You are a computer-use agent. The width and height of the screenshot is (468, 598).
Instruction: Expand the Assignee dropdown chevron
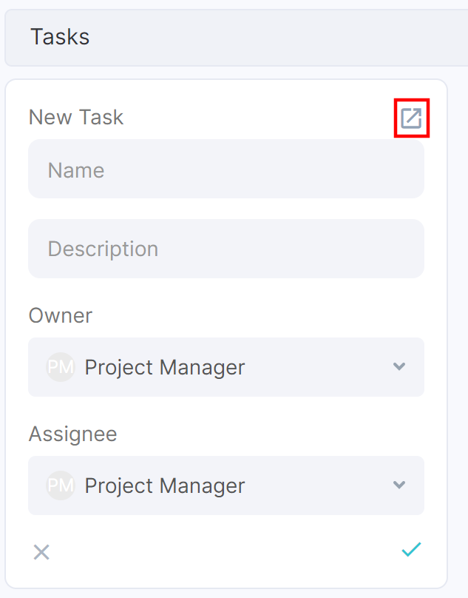pos(399,485)
